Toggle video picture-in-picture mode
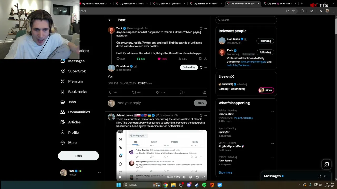 tap(197, 177)
